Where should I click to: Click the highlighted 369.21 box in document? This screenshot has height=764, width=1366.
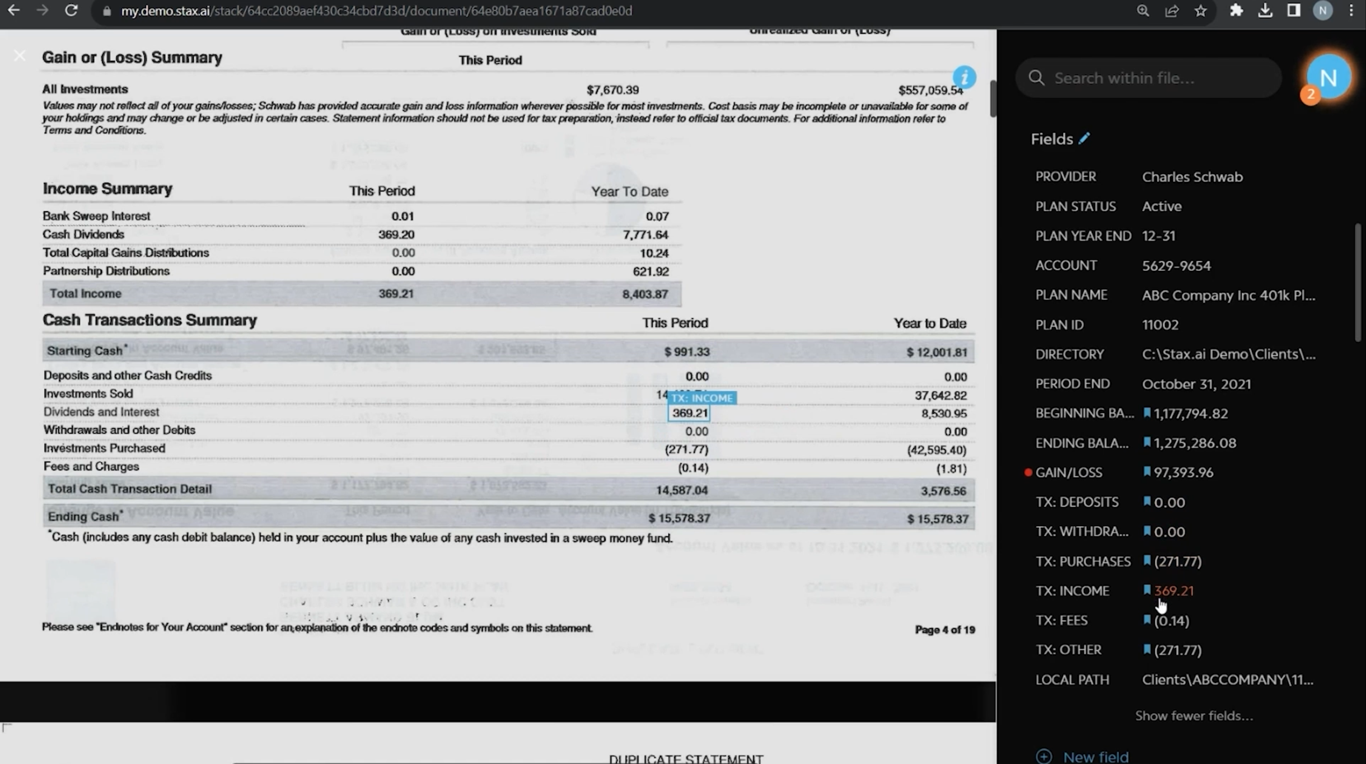point(689,413)
